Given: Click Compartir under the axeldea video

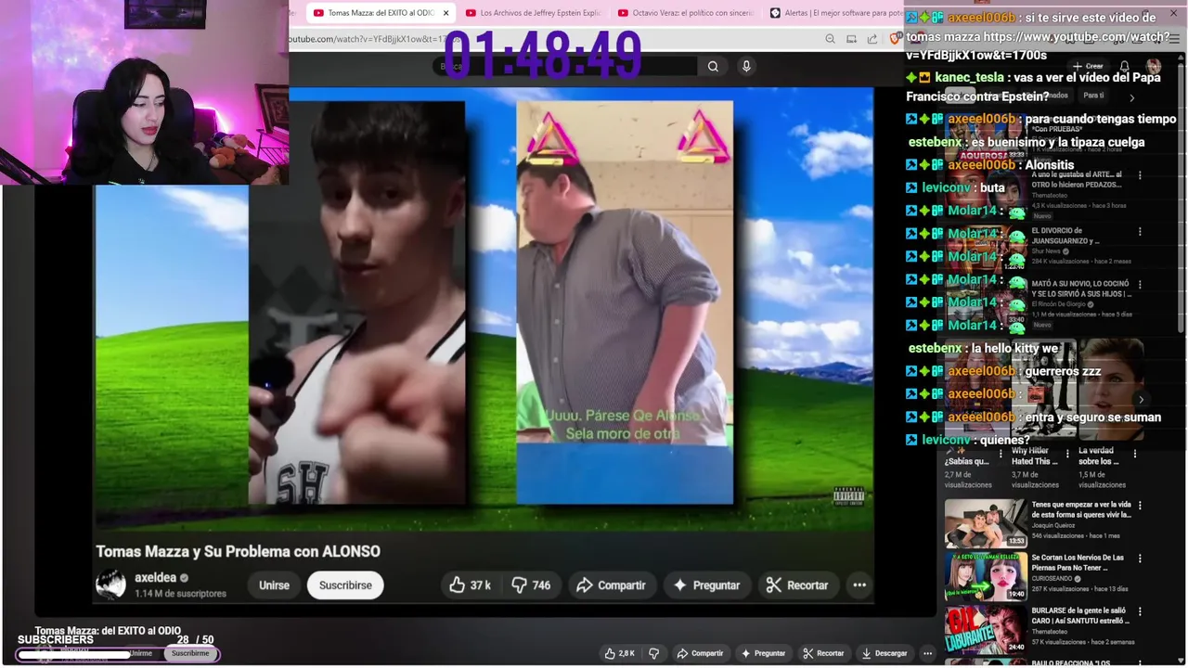Looking at the screenshot, I should pyautogui.click(x=611, y=585).
